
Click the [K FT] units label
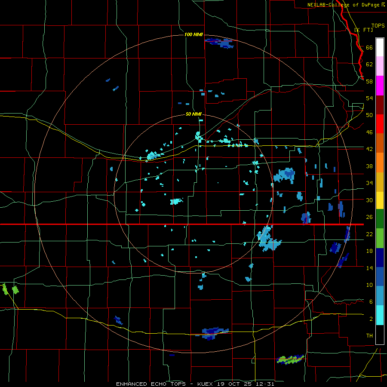(363, 30)
